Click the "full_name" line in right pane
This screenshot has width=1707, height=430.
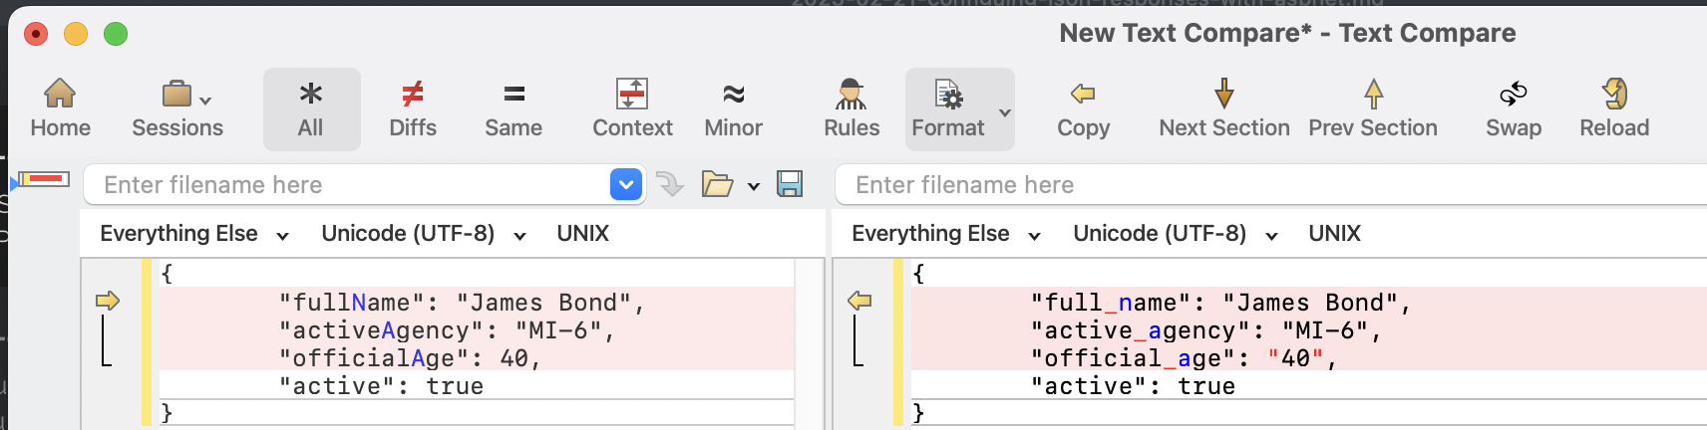1309,302
